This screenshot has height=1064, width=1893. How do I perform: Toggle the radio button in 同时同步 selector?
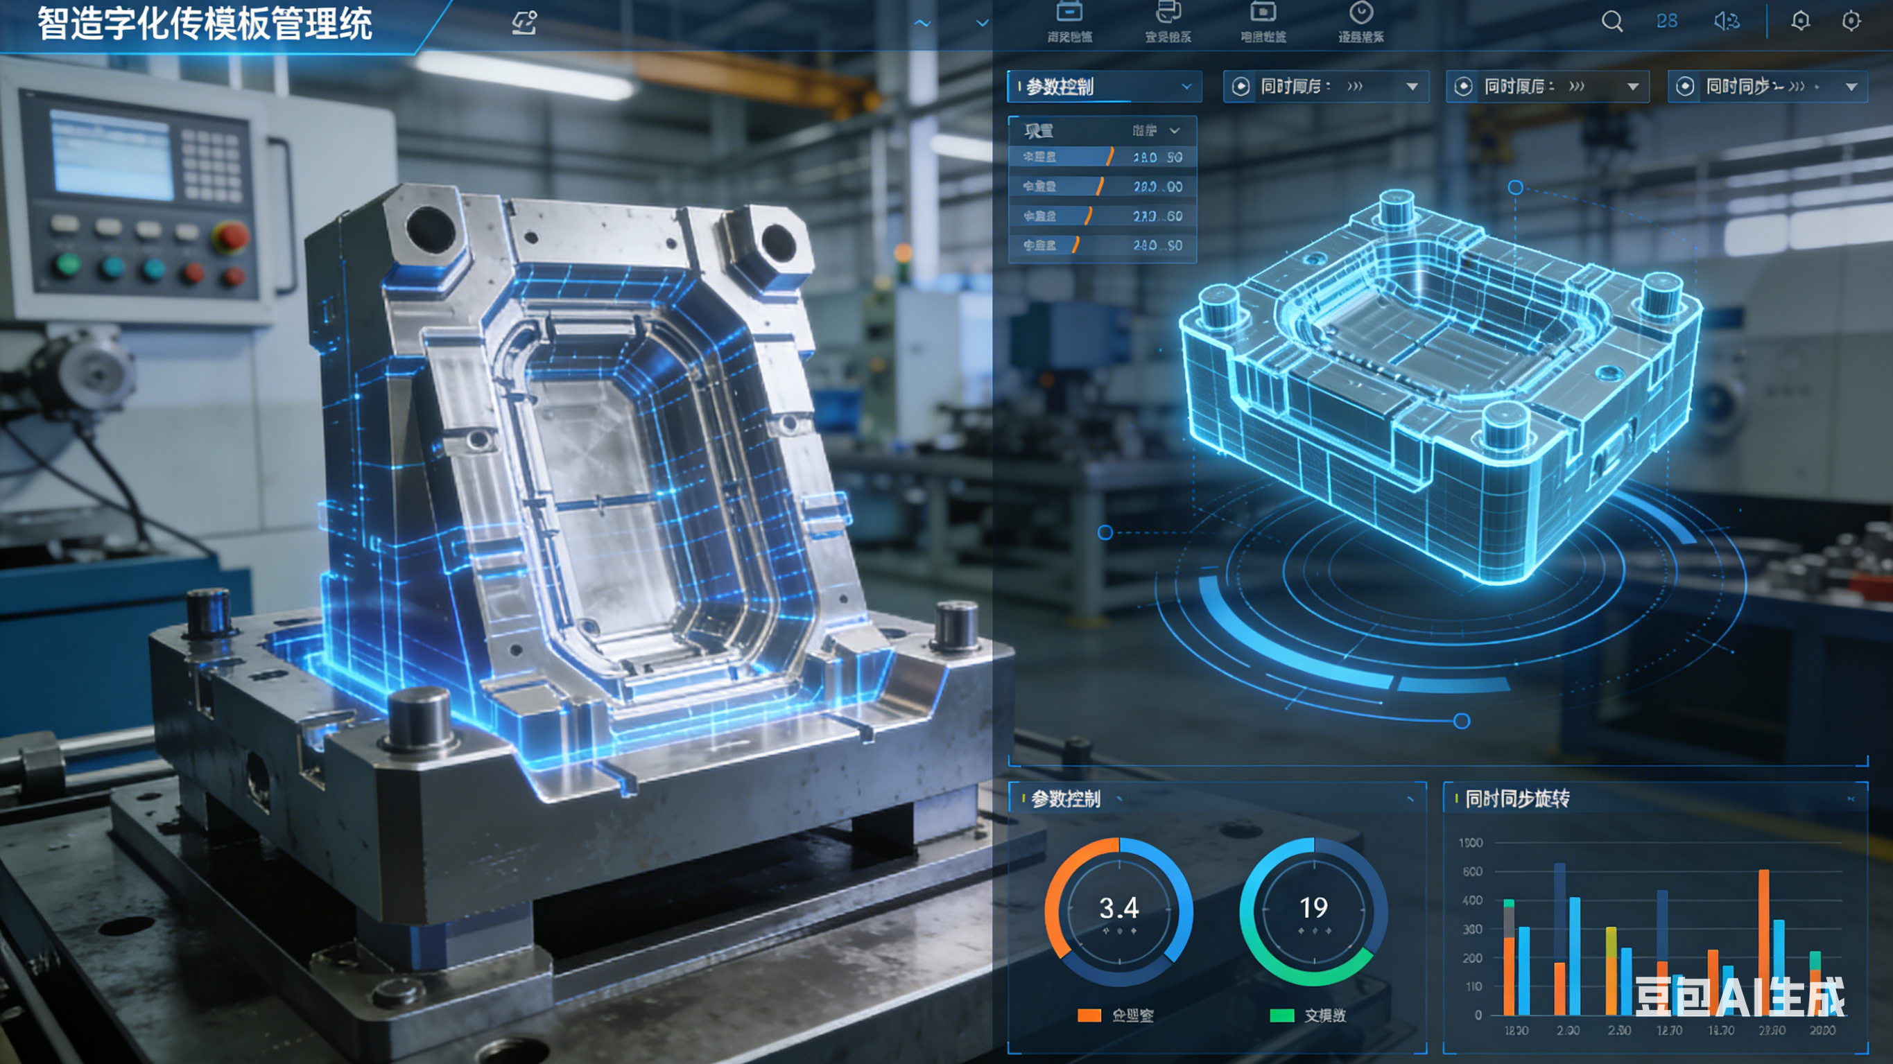click(x=1685, y=87)
